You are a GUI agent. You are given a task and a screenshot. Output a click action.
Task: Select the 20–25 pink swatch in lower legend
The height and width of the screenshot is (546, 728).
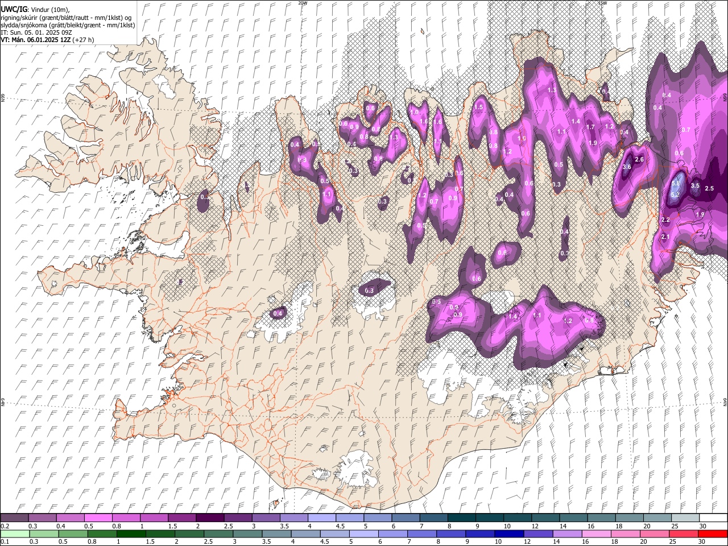pyautogui.click(x=654, y=534)
